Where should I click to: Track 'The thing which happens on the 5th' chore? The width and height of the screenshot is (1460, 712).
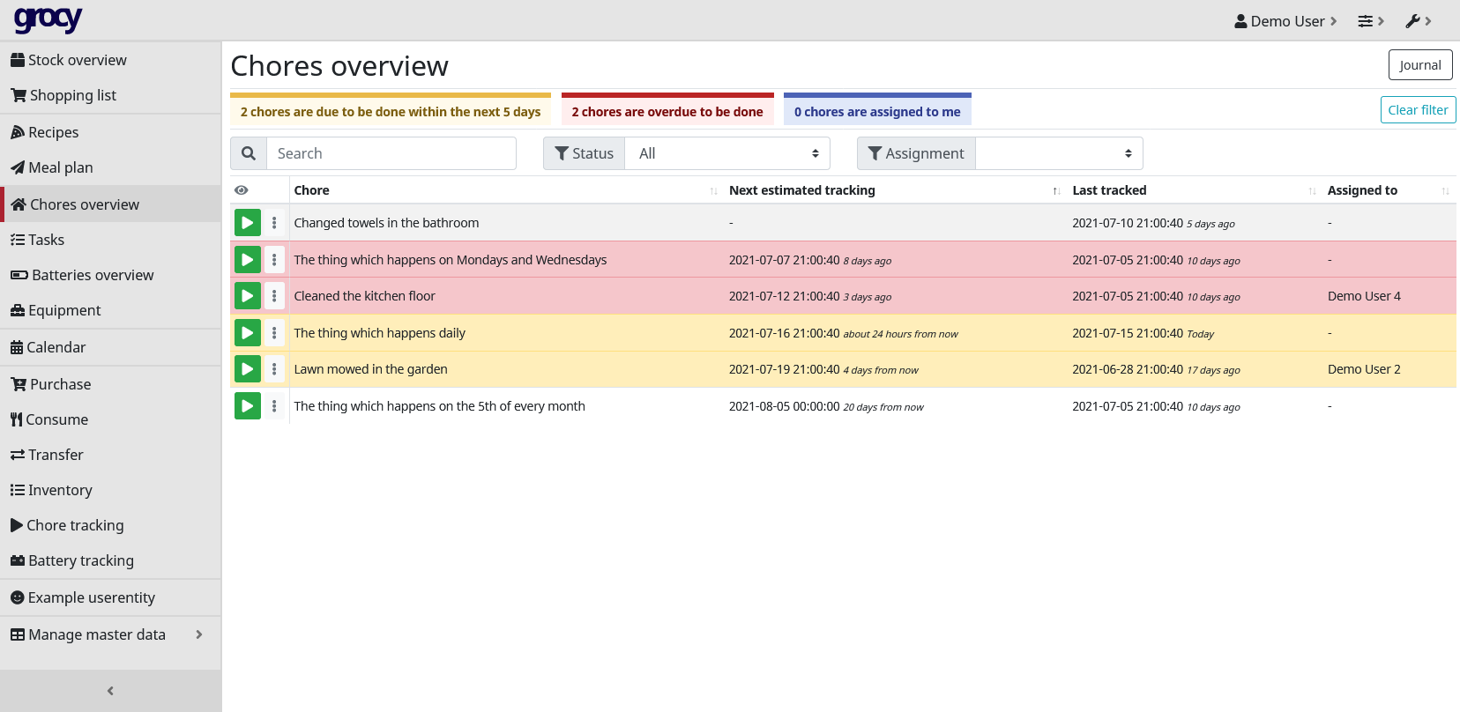click(248, 406)
